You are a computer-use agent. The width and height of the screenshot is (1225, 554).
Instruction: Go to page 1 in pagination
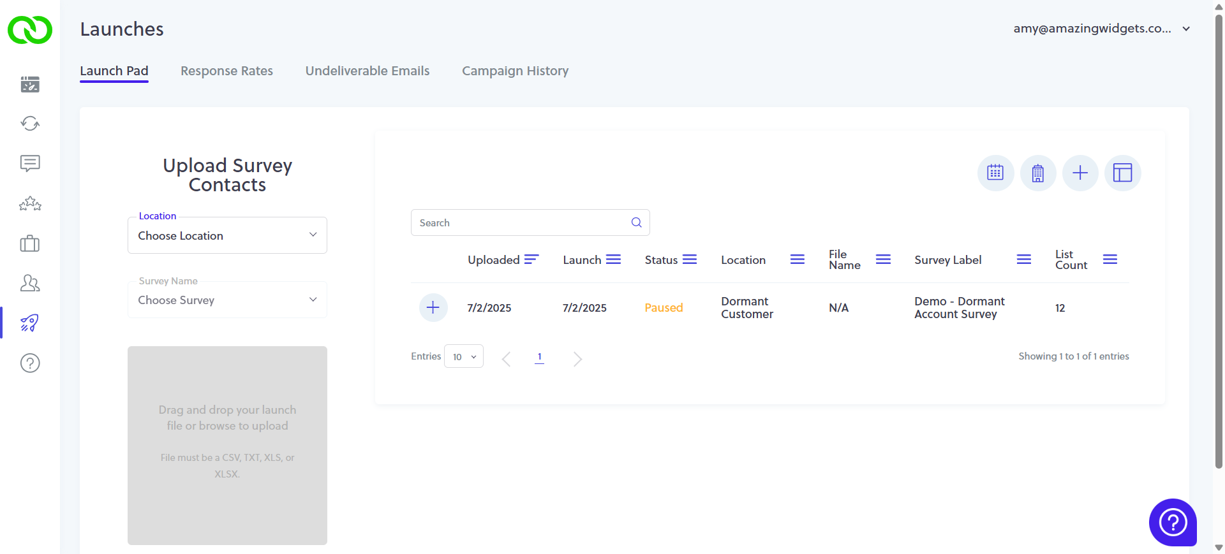539,357
